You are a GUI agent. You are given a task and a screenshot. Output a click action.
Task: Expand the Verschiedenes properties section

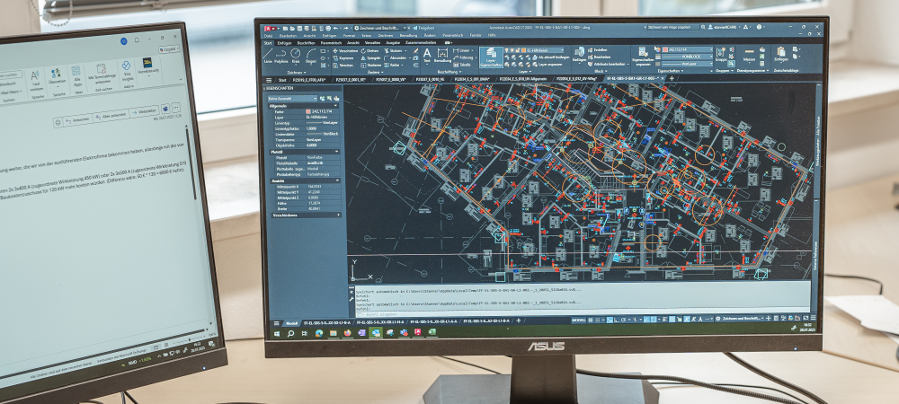(x=339, y=215)
